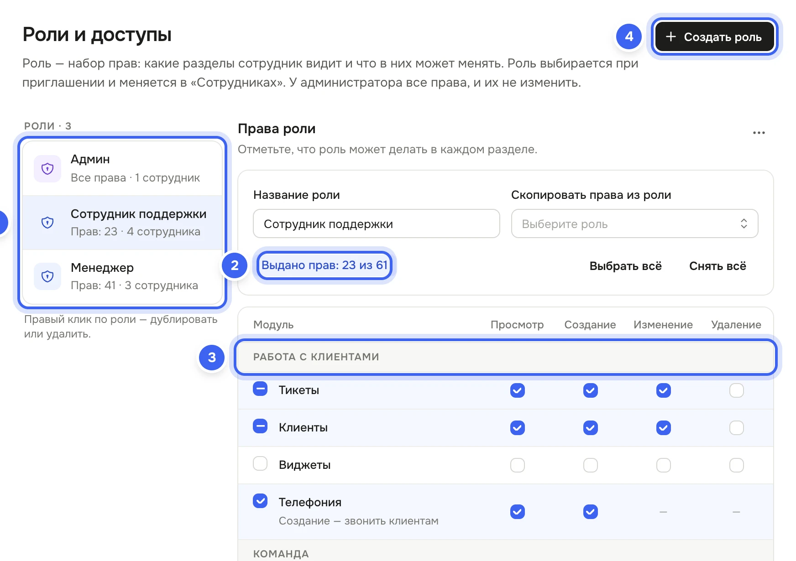Enable Изменение for Виджеты
Image resolution: width=796 pixels, height=561 pixels.
(x=664, y=465)
